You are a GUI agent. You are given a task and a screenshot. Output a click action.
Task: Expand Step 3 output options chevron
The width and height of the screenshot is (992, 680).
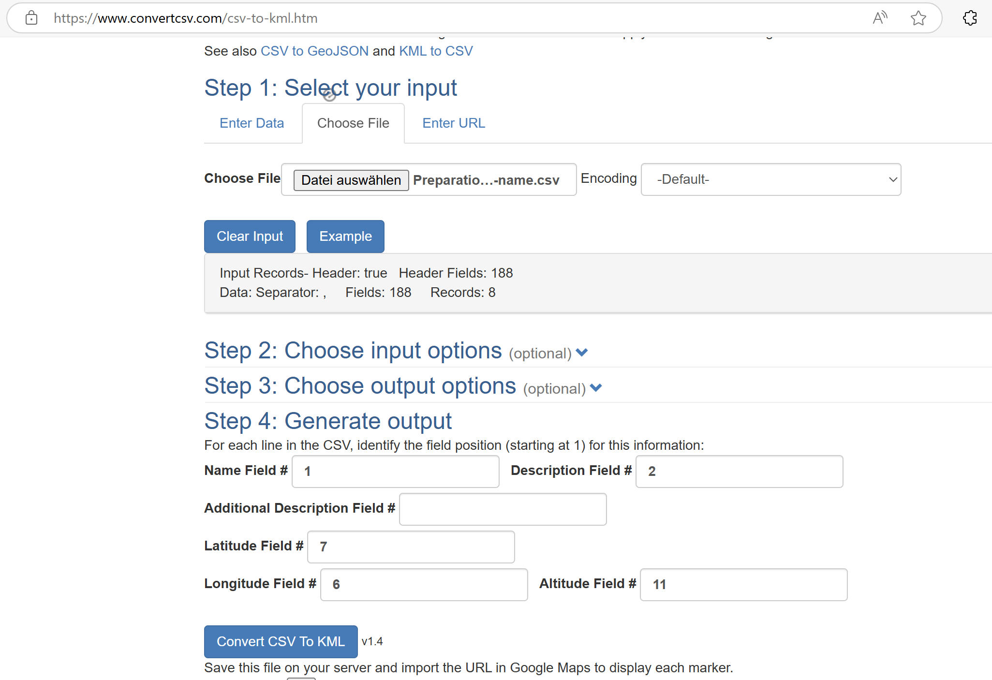(596, 388)
